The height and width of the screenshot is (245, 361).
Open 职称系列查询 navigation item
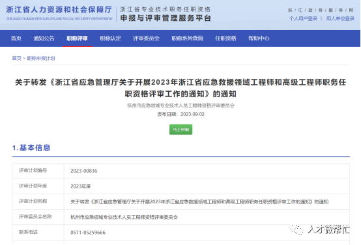tap(187, 38)
